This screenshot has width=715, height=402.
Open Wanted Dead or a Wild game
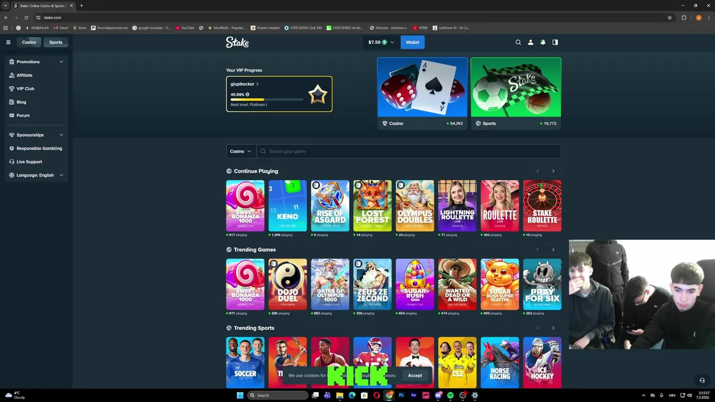click(x=457, y=284)
